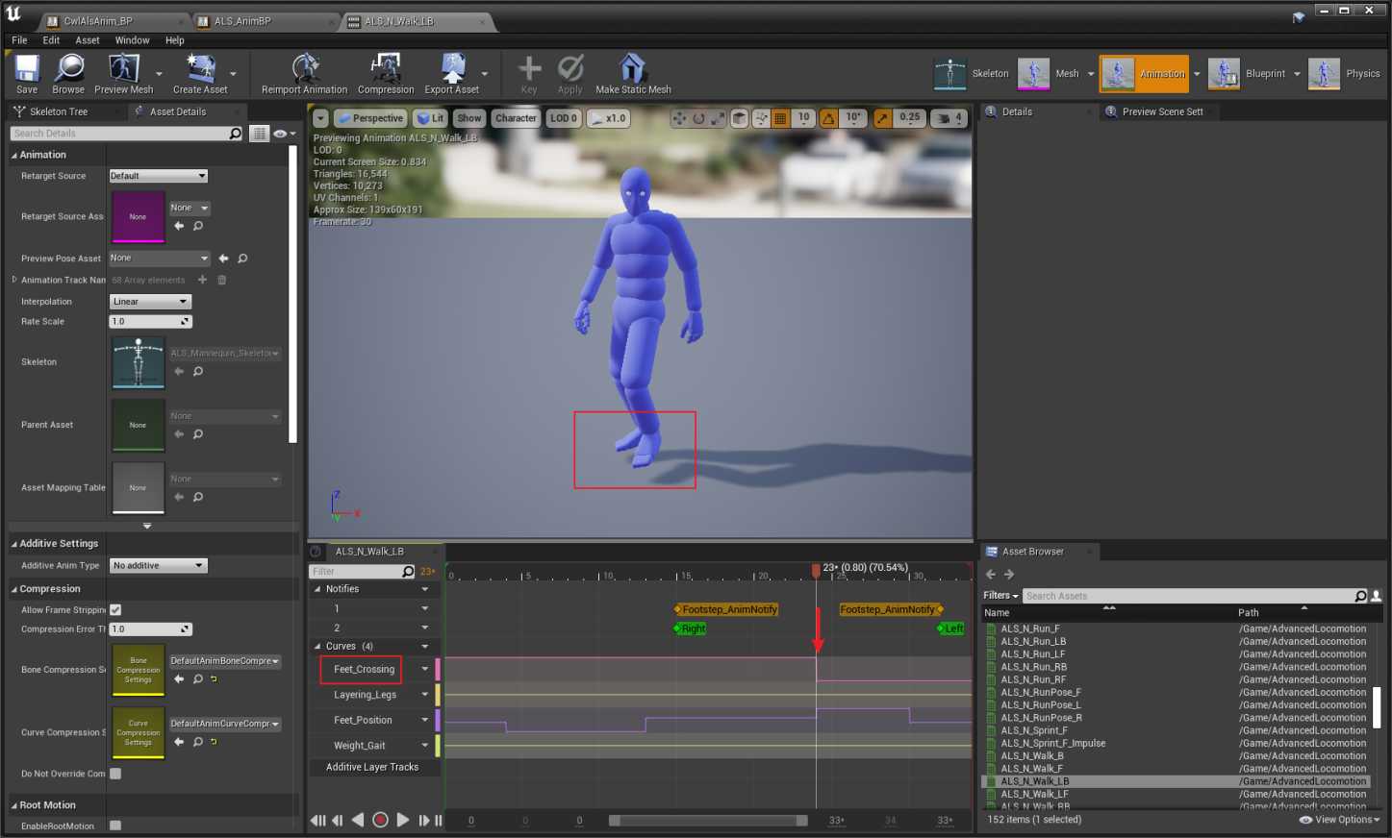This screenshot has height=838, width=1392.
Task: Open View Options in Asset Browser
Action: 1340,820
